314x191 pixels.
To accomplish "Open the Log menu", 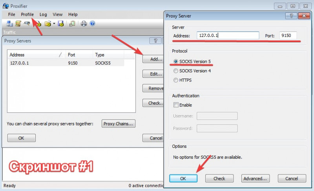I will pyautogui.click(x=43, y=15).
